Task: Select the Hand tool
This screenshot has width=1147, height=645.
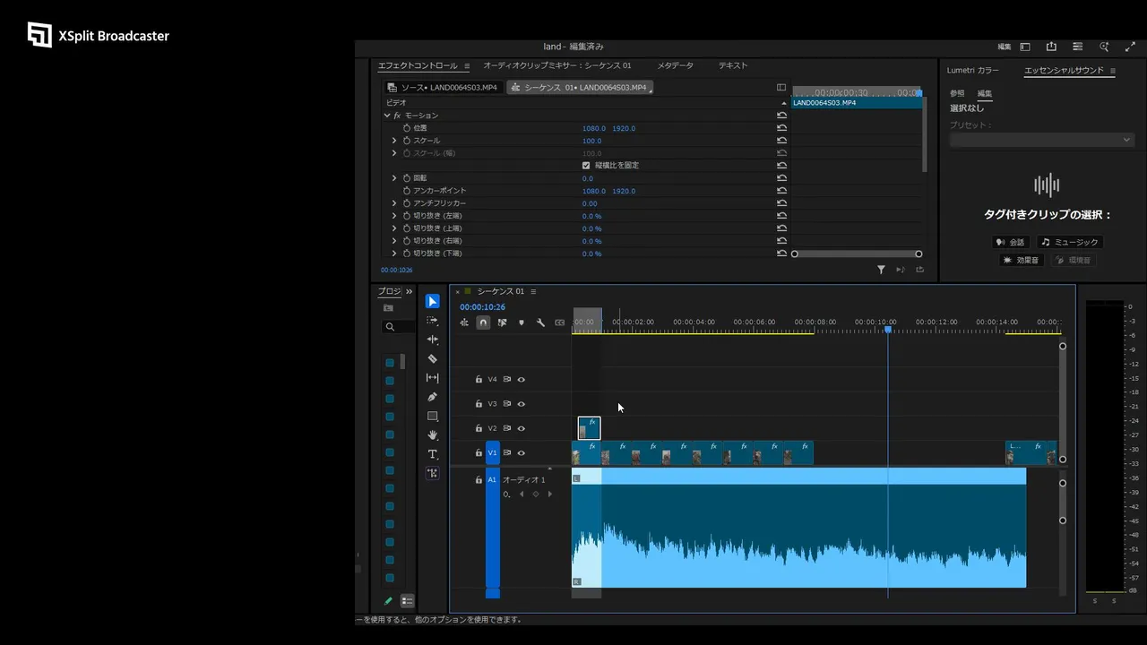Action: click(x=433, y=435)
